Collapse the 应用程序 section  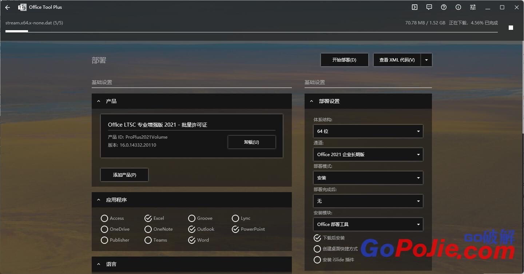coord(99,200)
